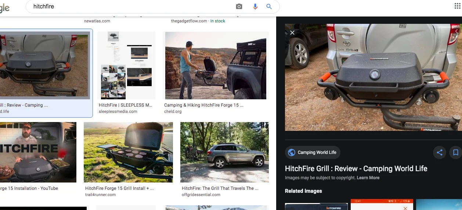Open the Camping World Life source chip
Image resolution: width=462 pixels, height=210 pixels.
pyautogui.click(x=313, y=152)
